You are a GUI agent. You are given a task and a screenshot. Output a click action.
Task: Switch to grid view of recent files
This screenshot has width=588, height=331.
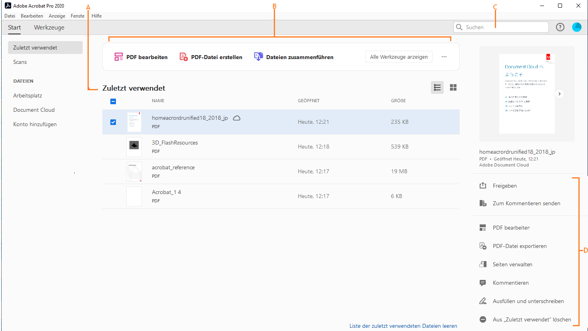coord(453,87)
